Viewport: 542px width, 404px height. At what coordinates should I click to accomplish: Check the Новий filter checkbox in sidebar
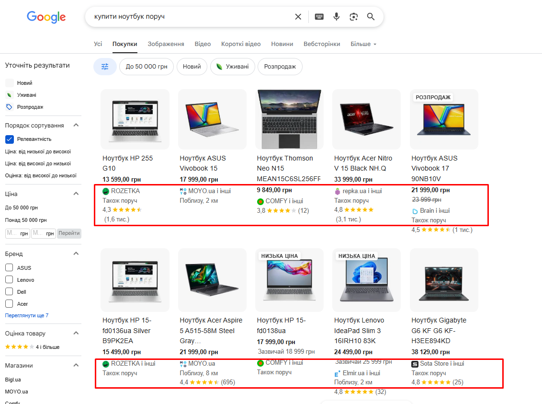coord(9,83)
